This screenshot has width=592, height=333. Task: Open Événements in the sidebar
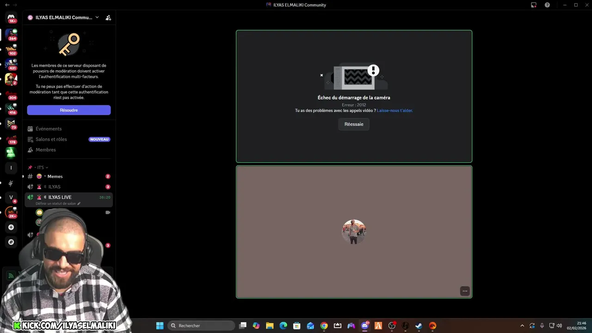68,129
